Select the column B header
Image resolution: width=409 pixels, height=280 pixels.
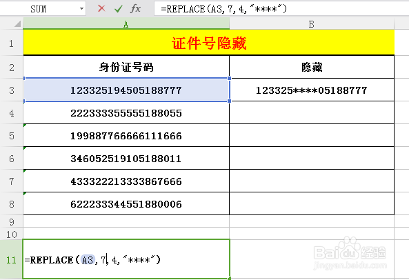point(312,24)
